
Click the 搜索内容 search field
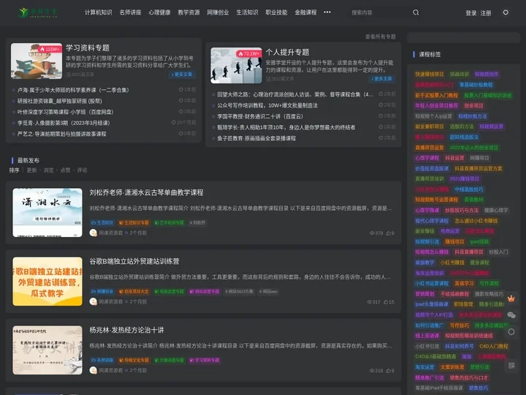(380, 12)
